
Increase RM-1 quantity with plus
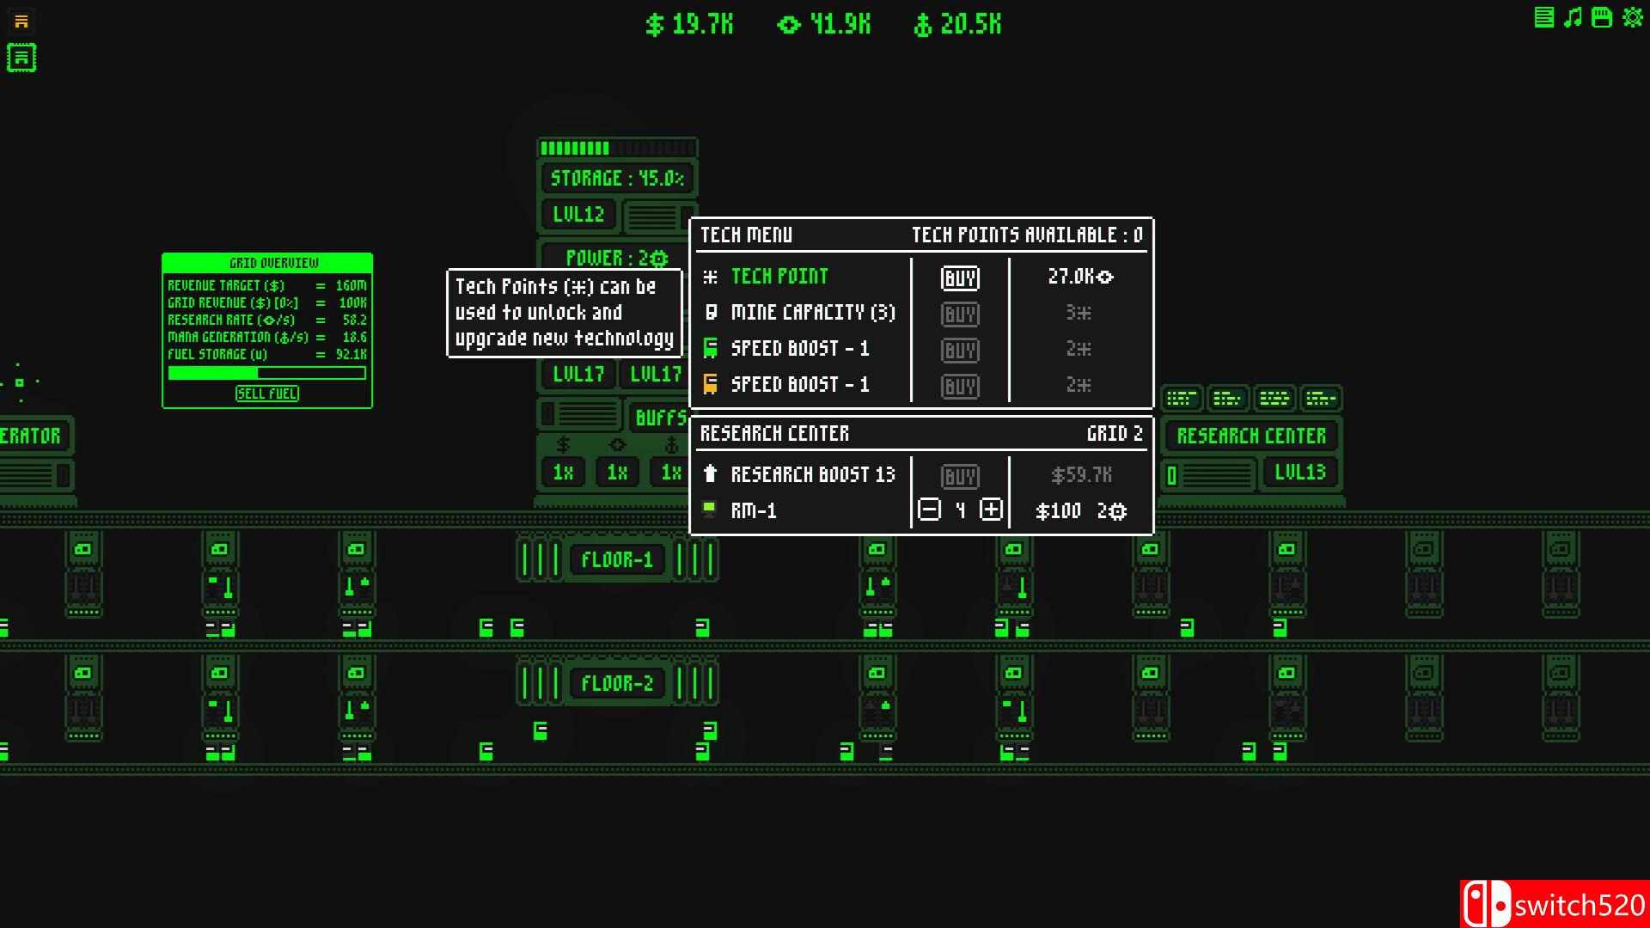pos(991,510)
